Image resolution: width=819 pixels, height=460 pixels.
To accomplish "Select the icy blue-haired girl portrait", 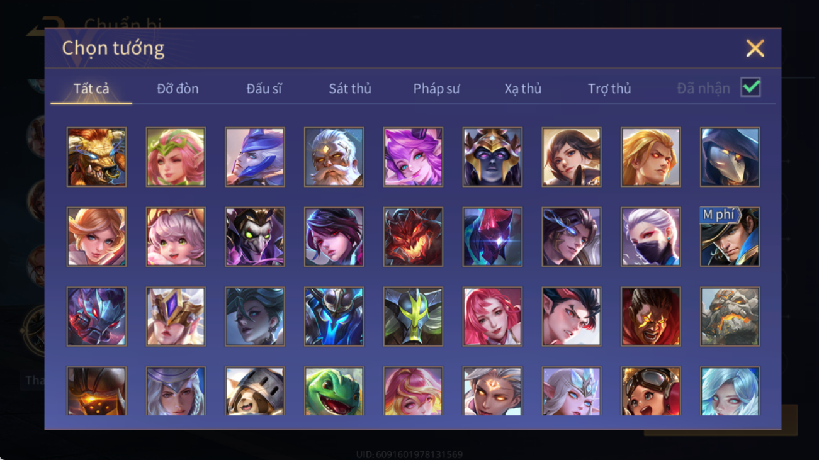I will [730, 391].
